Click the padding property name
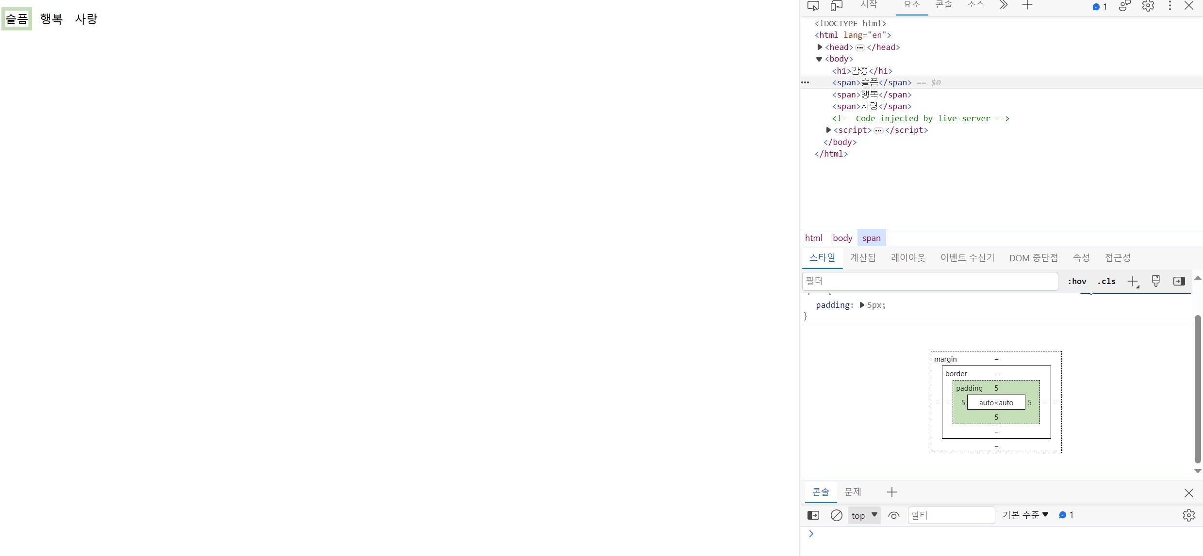 (833, 305)
